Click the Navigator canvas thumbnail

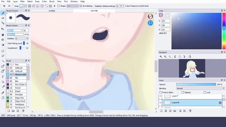[x=192, y=68]
